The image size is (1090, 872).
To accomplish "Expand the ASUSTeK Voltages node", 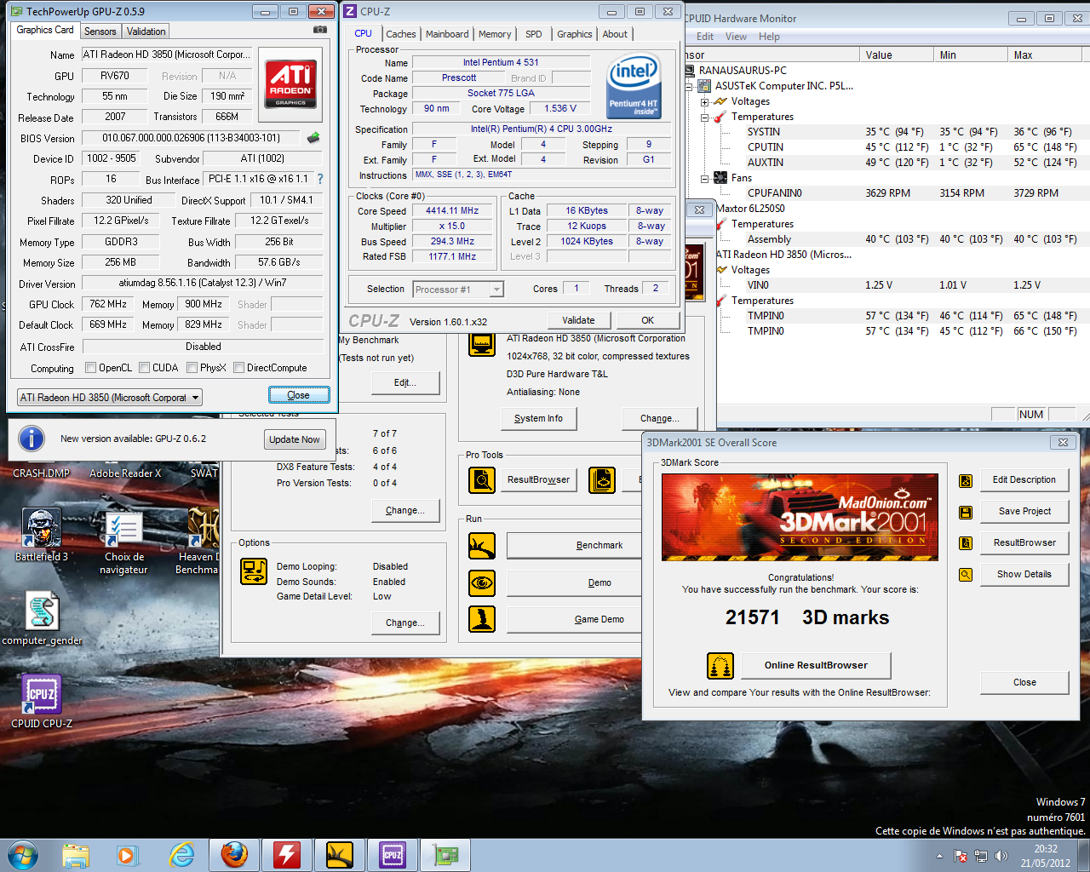I will coord(705,101).
